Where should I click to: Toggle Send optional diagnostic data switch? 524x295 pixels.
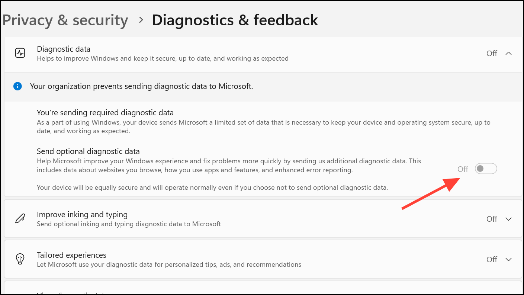pyautogui.click(x=486, y=169)
